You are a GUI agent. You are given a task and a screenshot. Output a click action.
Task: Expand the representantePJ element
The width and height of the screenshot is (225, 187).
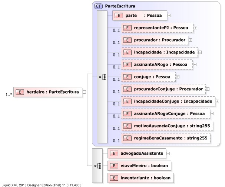195,28
